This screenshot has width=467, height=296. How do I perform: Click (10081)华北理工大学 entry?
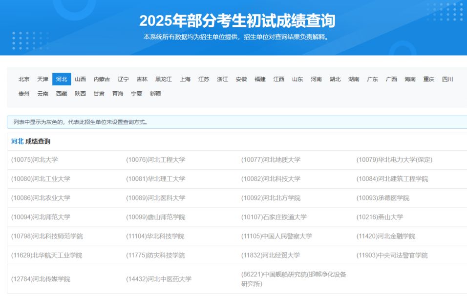[x=156, y=179]
